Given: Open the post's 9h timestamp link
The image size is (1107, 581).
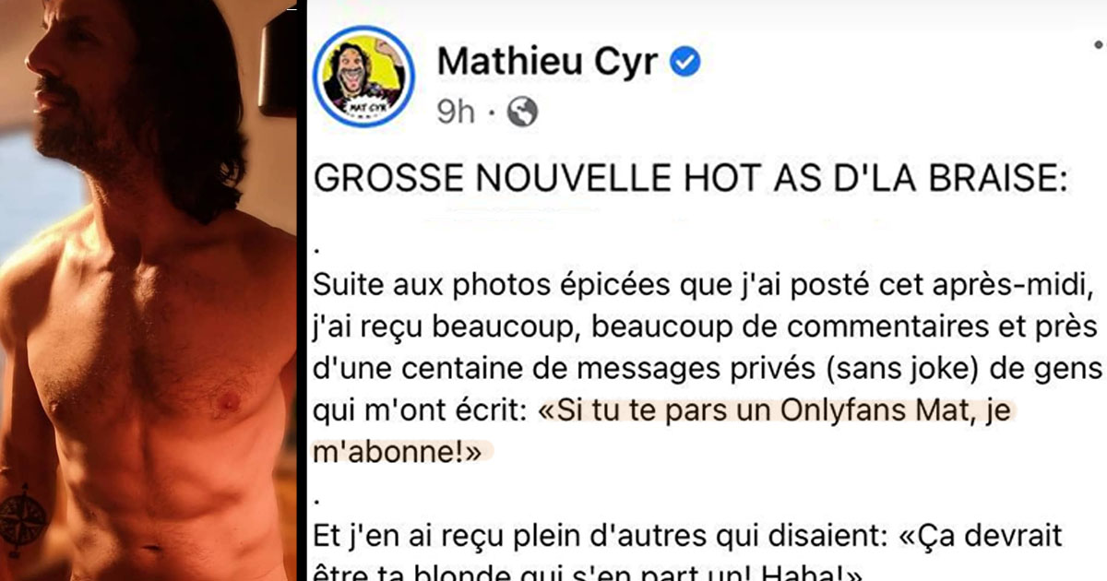Looking at the screenshot, I should tap(456, 113).
